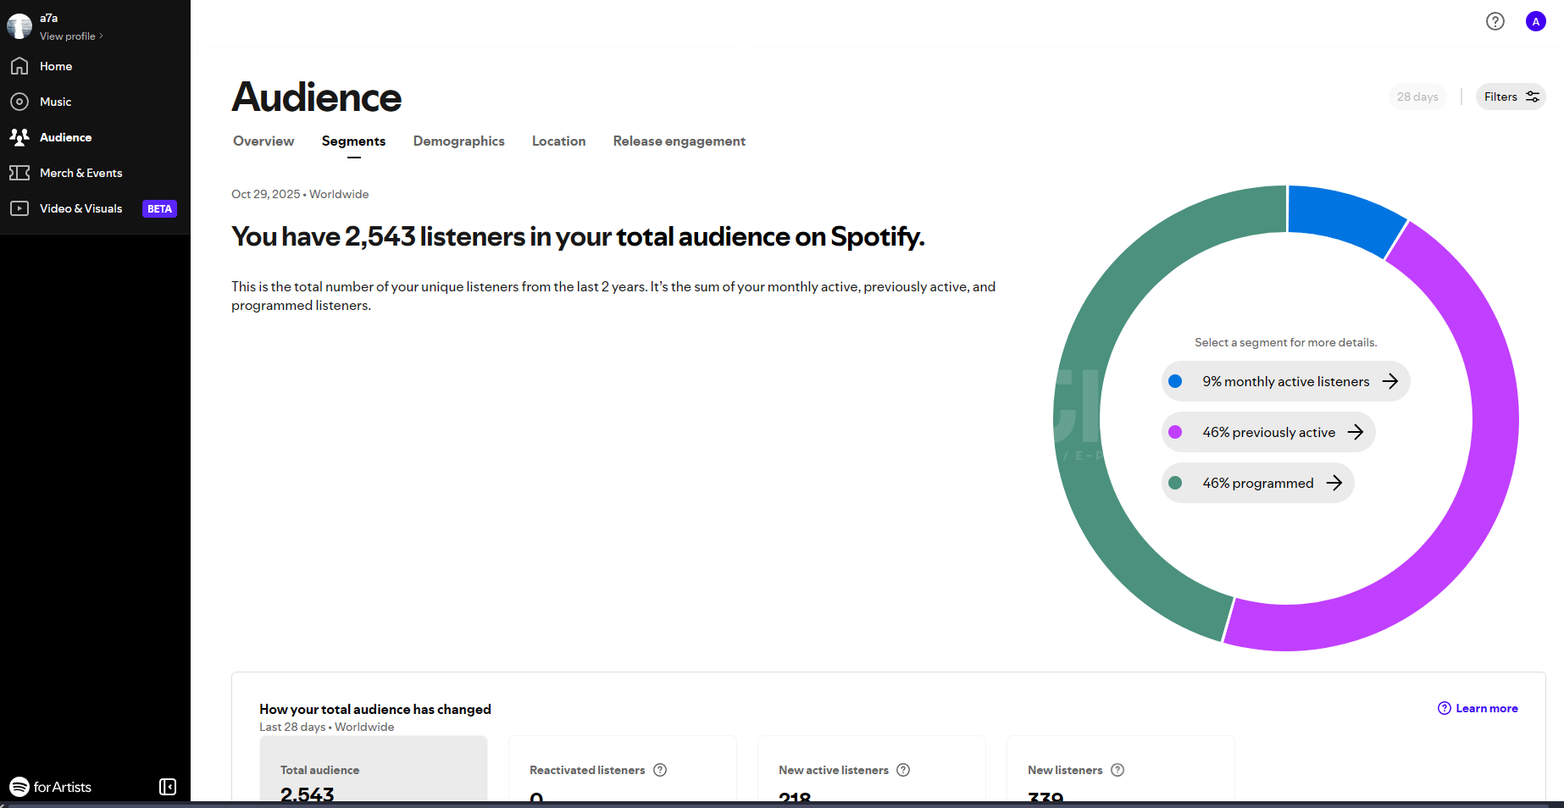Switch to the Demographics tab
Viewport: 1564px width, 808px height.
pyautogui.click(x=458, y=141)
